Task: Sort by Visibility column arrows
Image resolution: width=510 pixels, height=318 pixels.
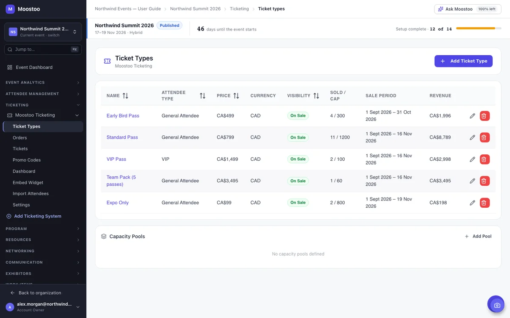Action: click(x=316, y=96)
